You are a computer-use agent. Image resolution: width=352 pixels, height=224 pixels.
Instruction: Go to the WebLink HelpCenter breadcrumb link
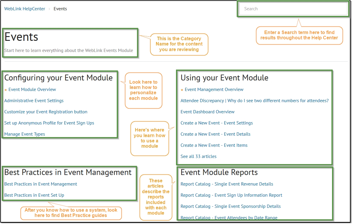click(25, 9)
